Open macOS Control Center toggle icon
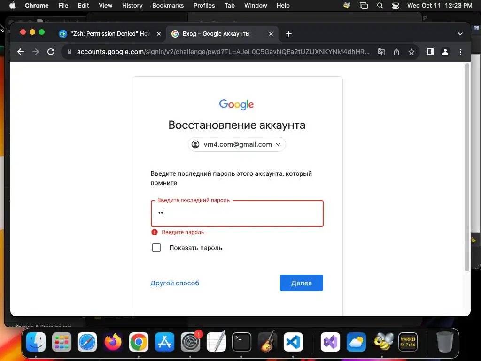 point(396,6)
